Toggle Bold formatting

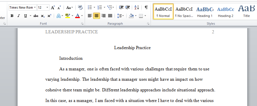tap(12, 16)
